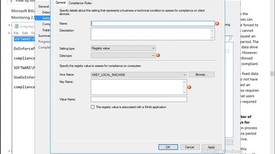This screenshot has height=154, width=275.
Task: Click the Key Name box scroll down arrow
Action: pyautogui.click(x=184, y=92)
